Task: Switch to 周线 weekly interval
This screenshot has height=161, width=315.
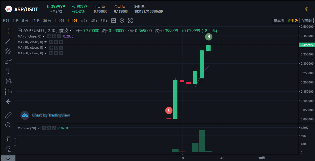Action: pos(94,21)
